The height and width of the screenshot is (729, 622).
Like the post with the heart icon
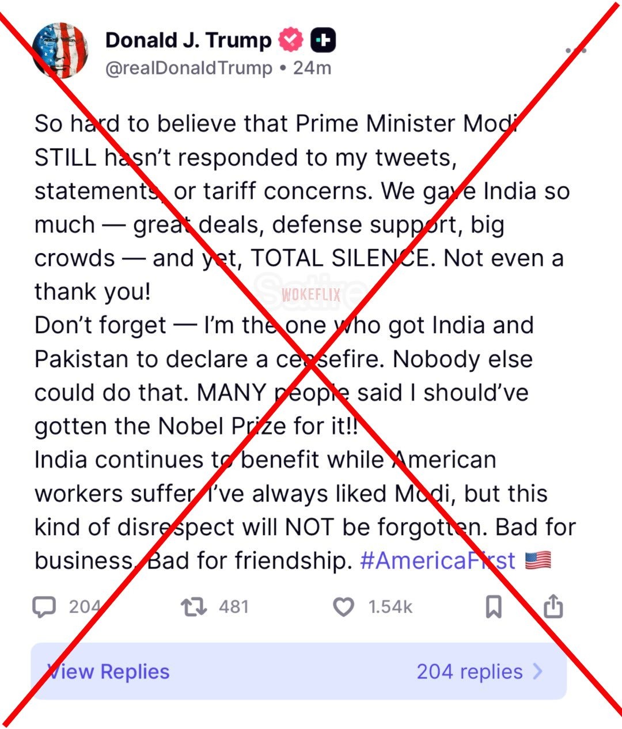click(x=344, y=607)
